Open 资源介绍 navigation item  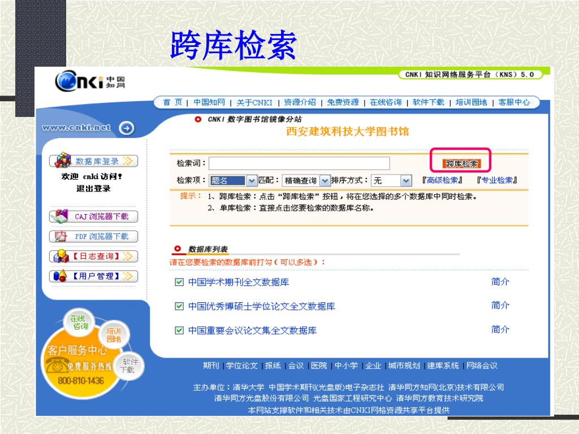click(300, 102)
